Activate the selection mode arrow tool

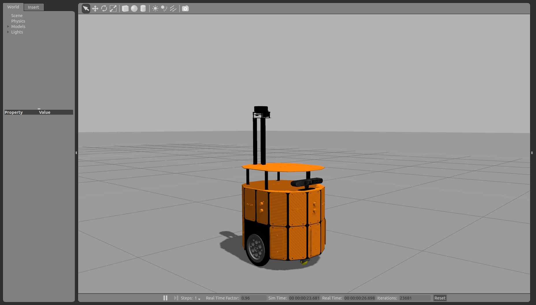(86, 9)
